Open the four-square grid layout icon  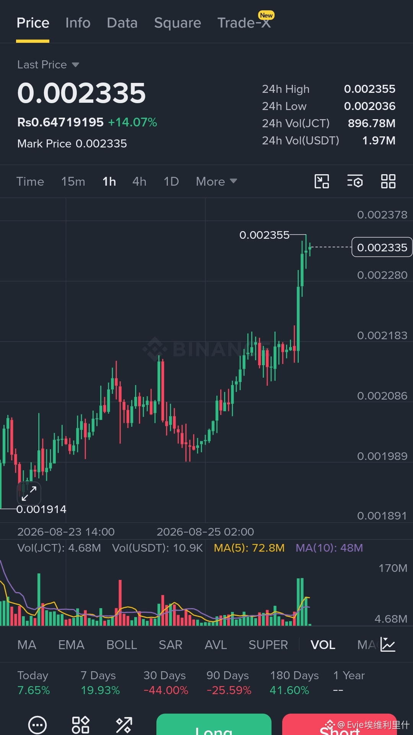click(x=388, y=181)
